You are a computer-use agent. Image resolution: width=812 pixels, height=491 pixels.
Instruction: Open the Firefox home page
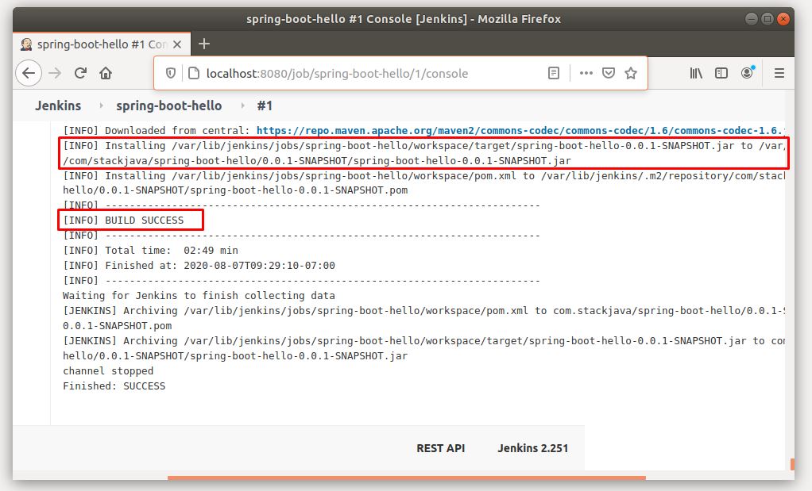106,73
